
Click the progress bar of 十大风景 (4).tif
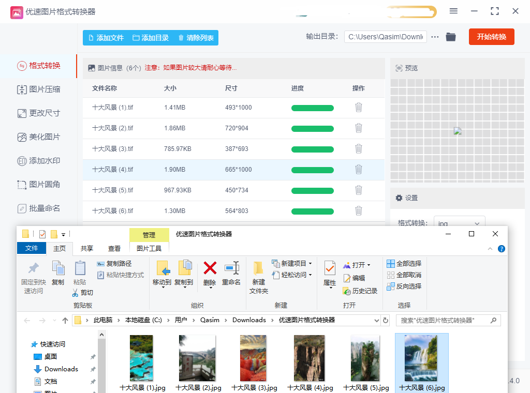pos(312,170)
